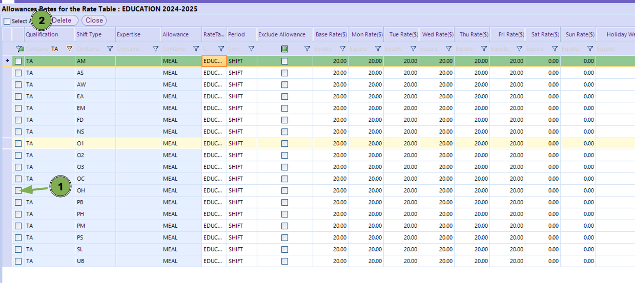Click the Sat Rate($) filter funnel icon
Viewport: 635px width, 283px height.
(x=555, y=49)
